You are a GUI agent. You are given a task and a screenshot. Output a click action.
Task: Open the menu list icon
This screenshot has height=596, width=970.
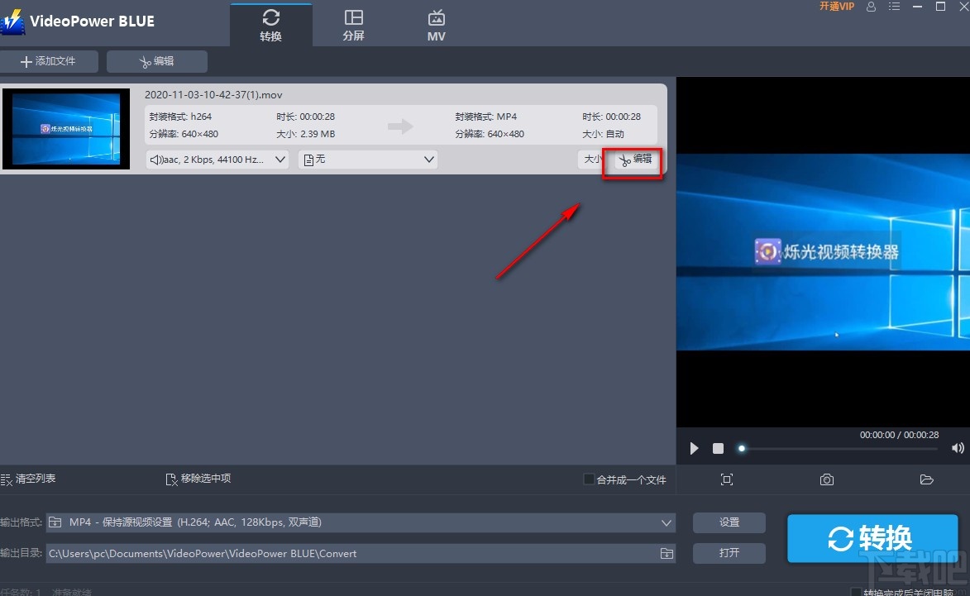[894, 7]
